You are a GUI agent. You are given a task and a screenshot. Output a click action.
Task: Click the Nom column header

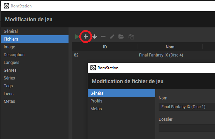[x=170, y=47]
